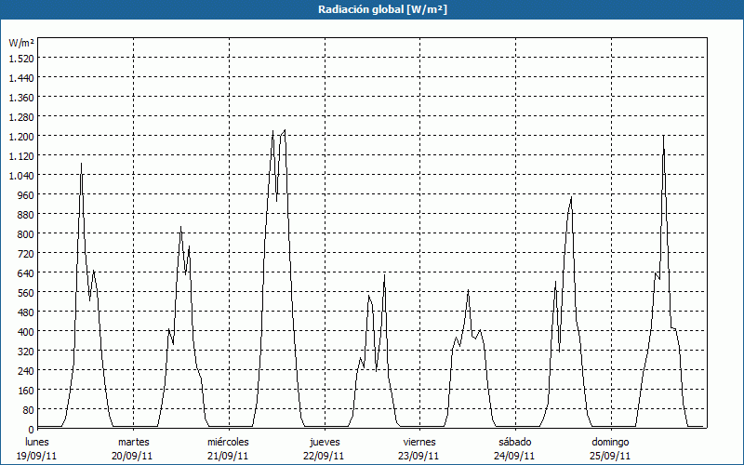Screen dimensions: 744x465
Task: Select the domingo day label
Action: (610, 442)
